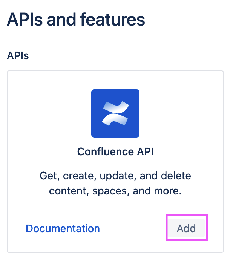Screen dimensions: 233x257
Task: Click the "content, spaces, and more." line
Action: 115,191
